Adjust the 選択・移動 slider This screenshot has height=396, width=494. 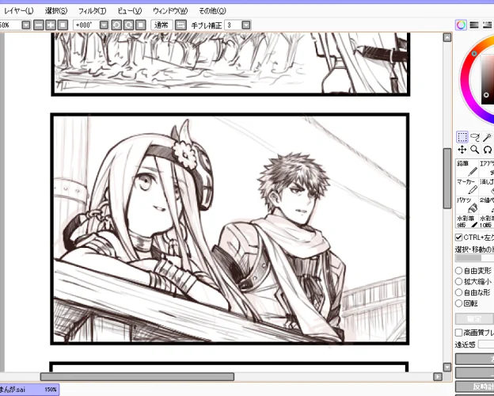pos(474,258)
